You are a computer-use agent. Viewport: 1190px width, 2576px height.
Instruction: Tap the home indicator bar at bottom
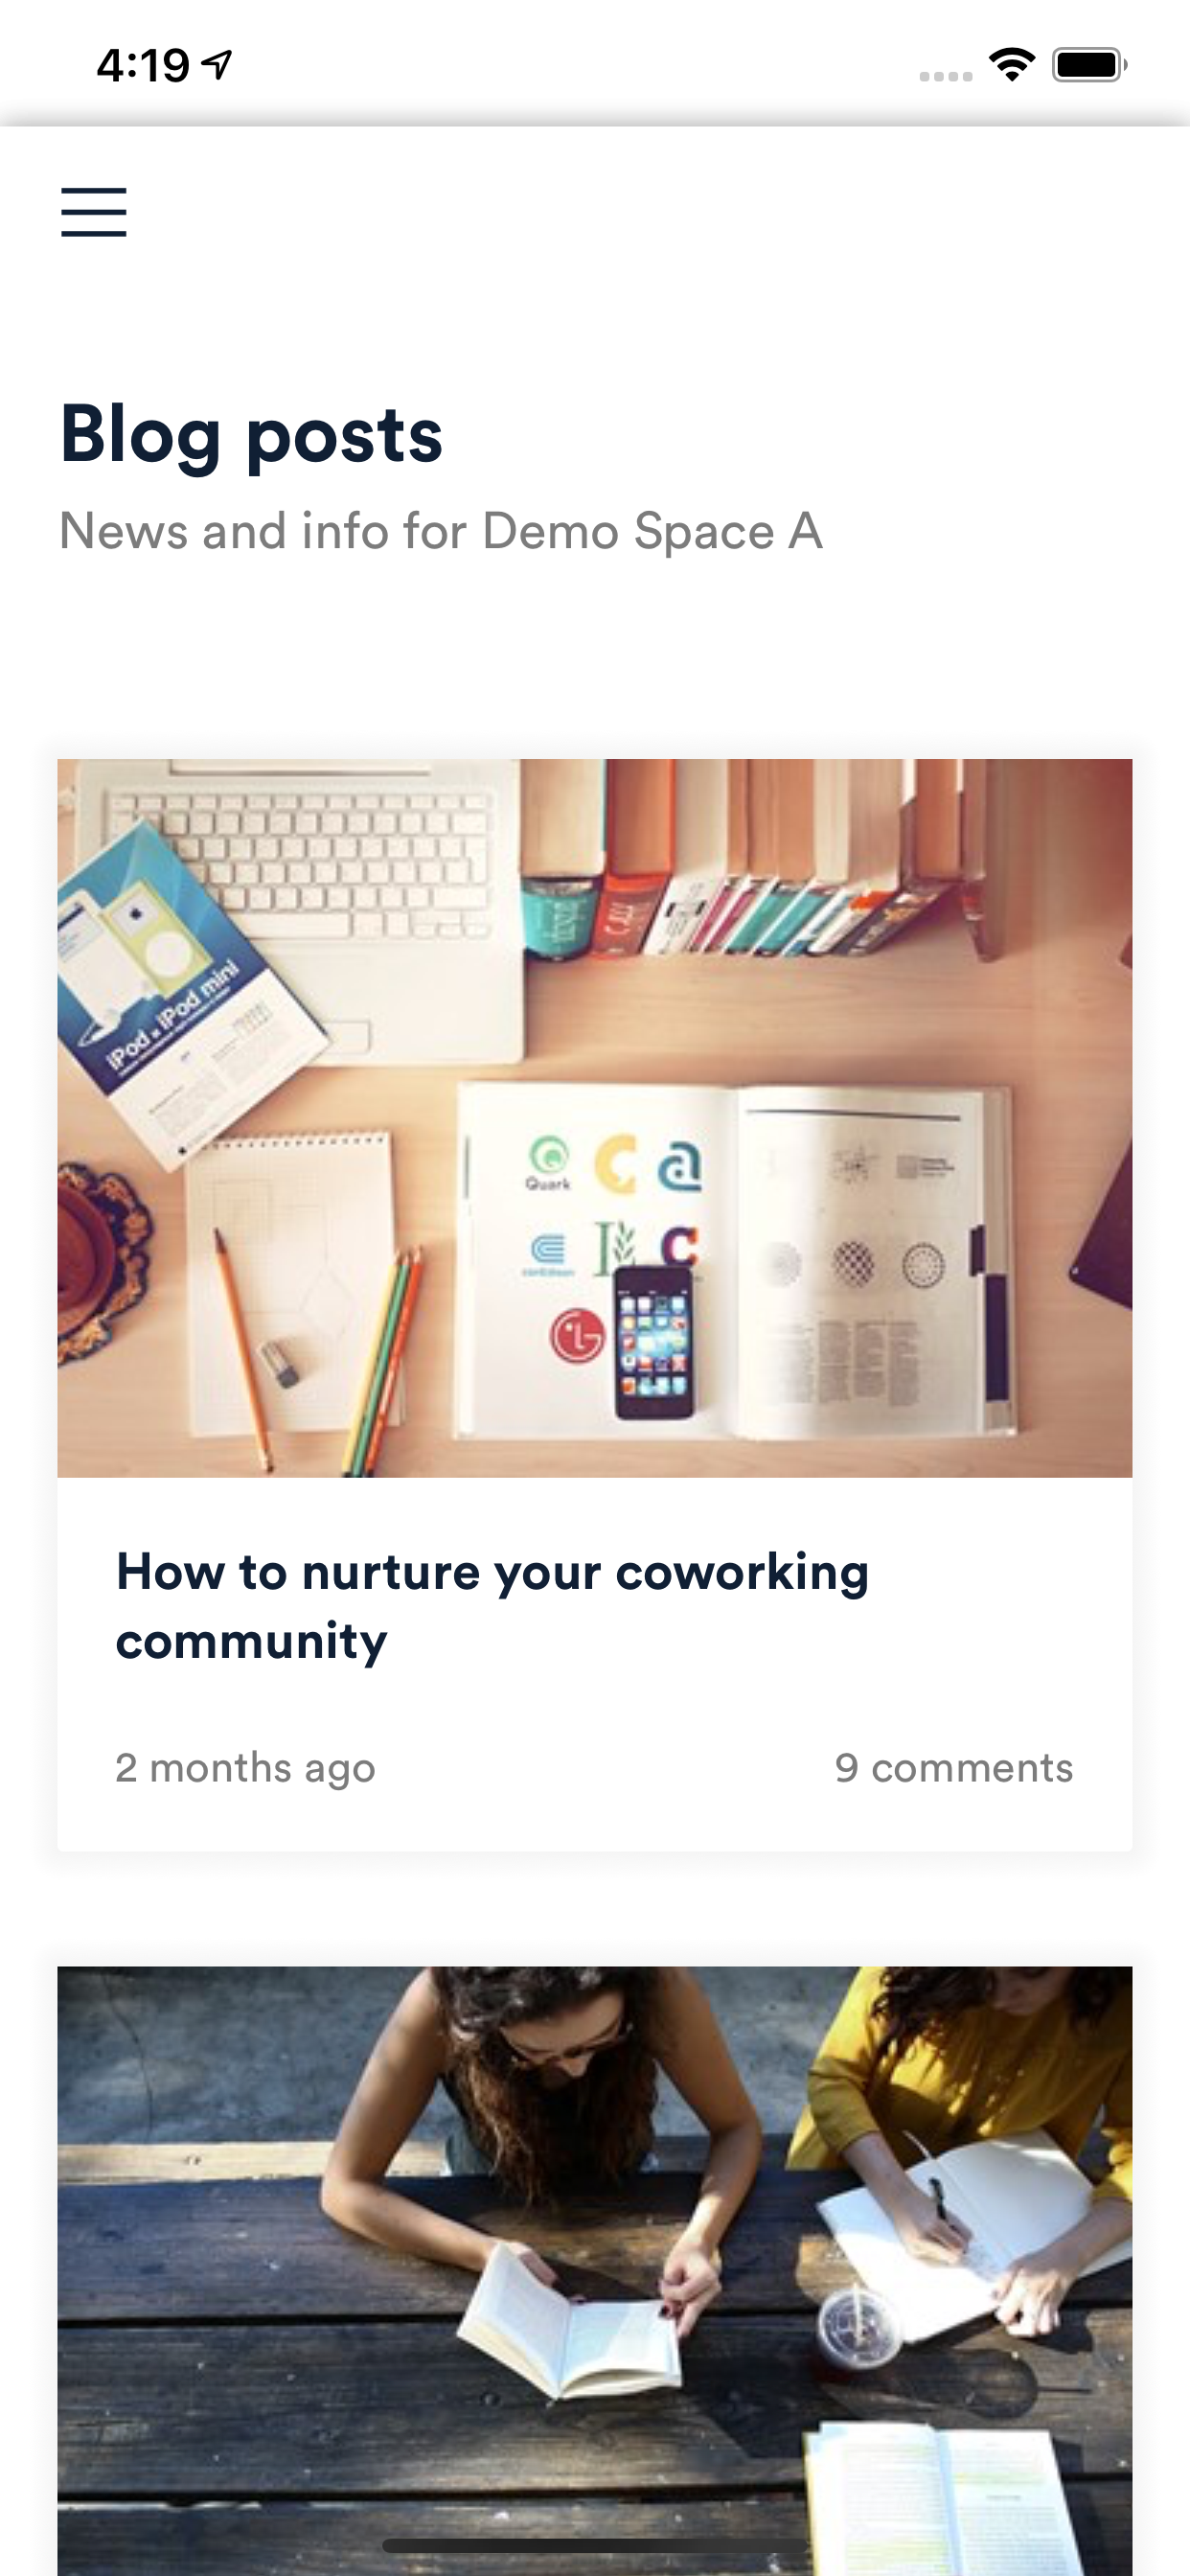(595, 2545)
